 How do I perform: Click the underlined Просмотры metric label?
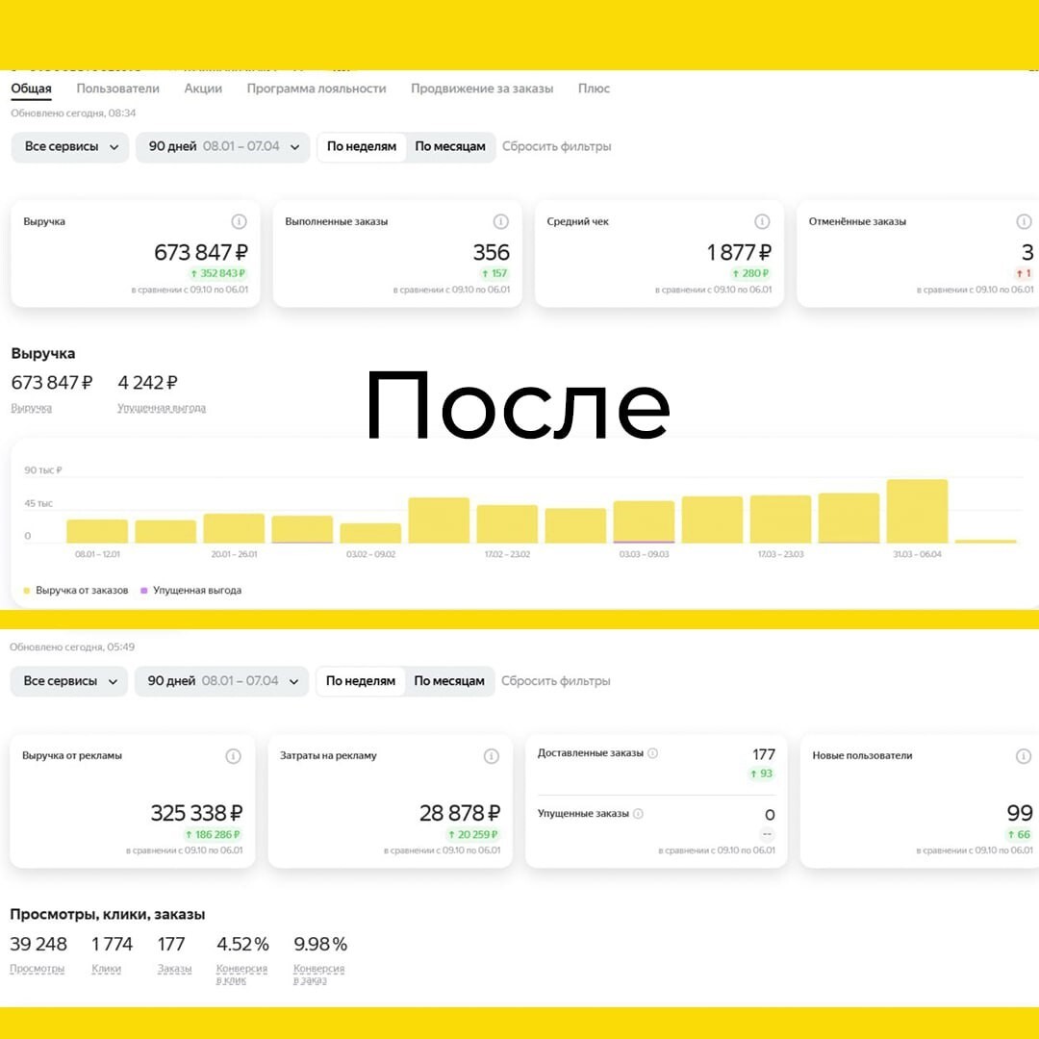coord(38,969)
